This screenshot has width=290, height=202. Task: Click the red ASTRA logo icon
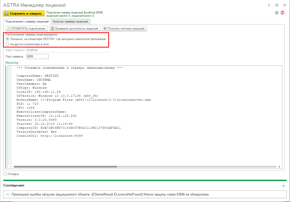(x=282, y=13)
